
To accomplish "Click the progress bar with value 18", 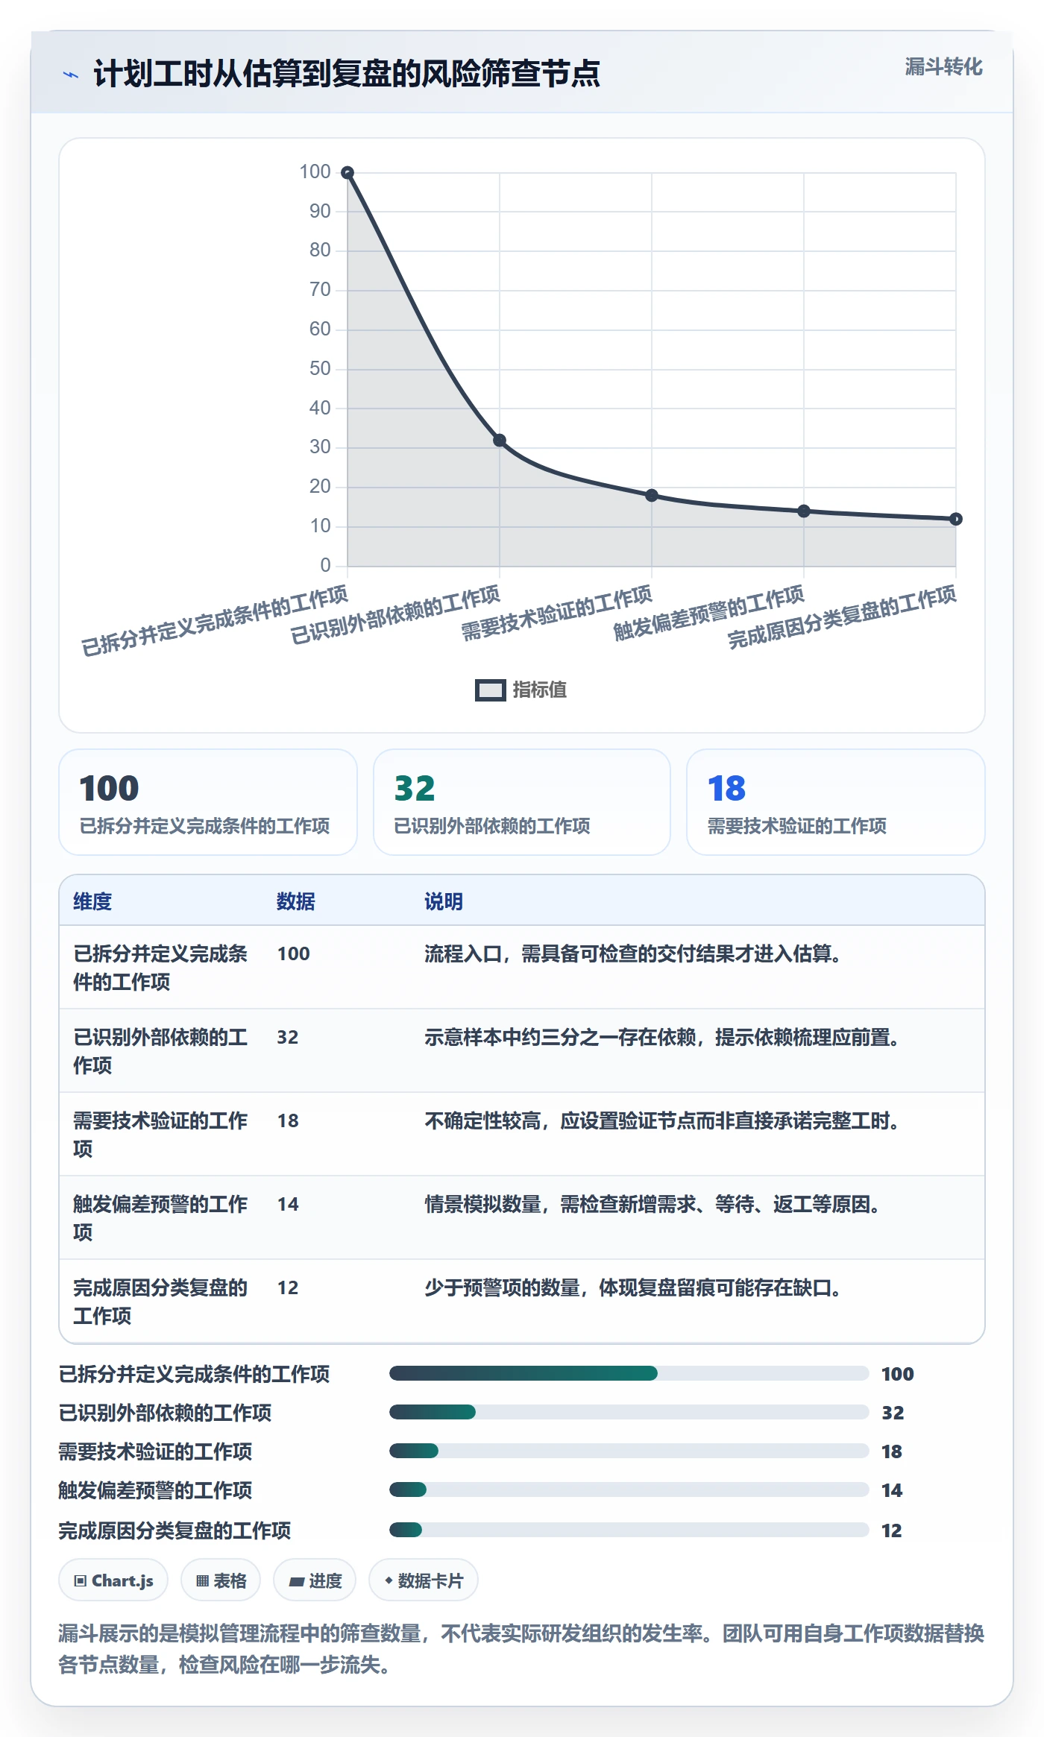I will click(x=629, y=1451).
